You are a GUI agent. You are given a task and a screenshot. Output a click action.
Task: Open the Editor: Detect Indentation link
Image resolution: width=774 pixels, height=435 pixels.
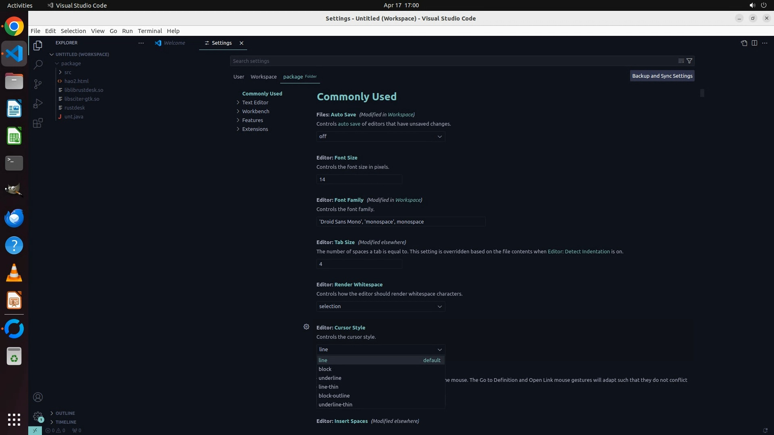point(578,251)
